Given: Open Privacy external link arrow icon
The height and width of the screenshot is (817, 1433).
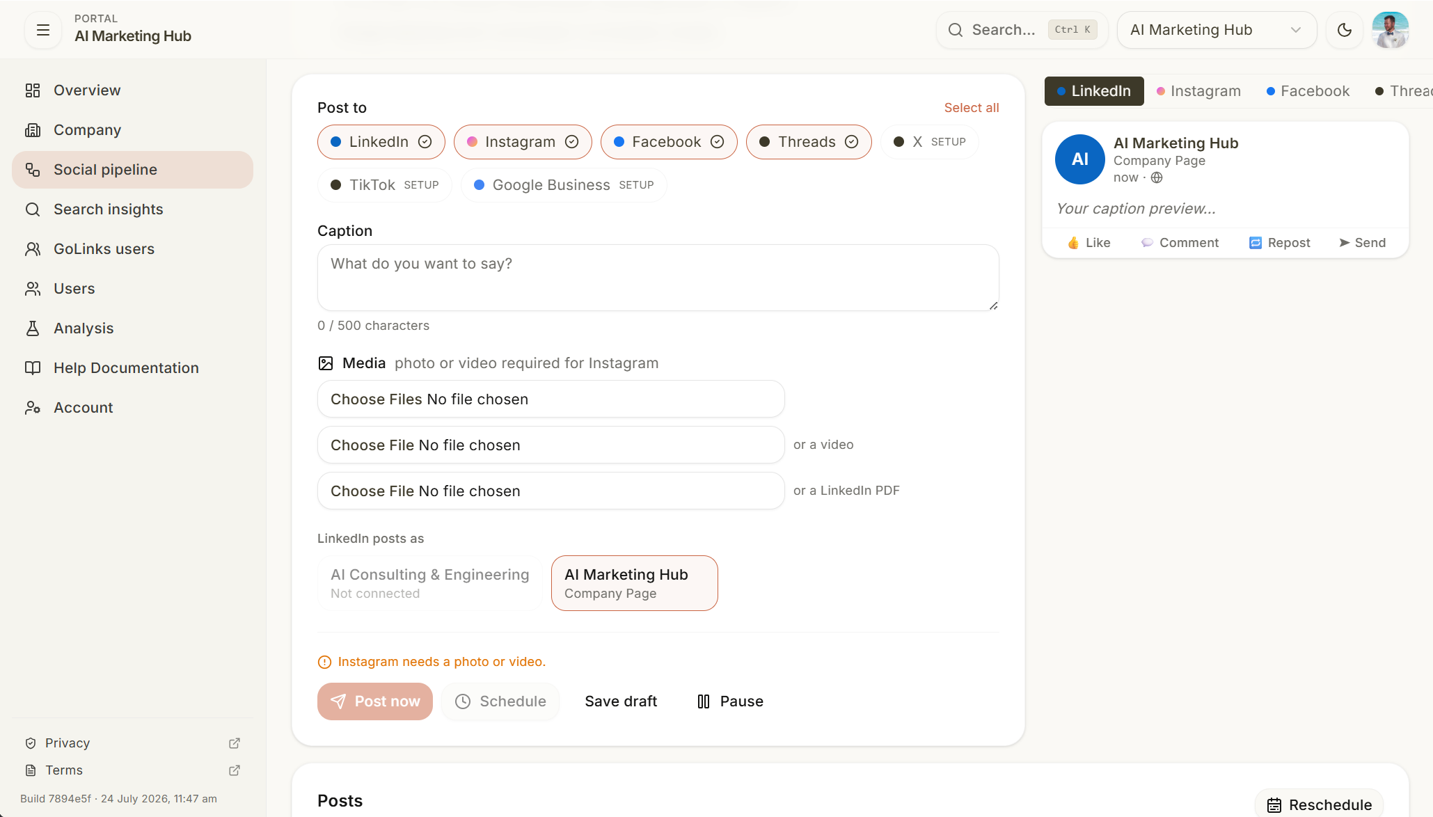Looking at the screenshot, I should pos(235,743).
